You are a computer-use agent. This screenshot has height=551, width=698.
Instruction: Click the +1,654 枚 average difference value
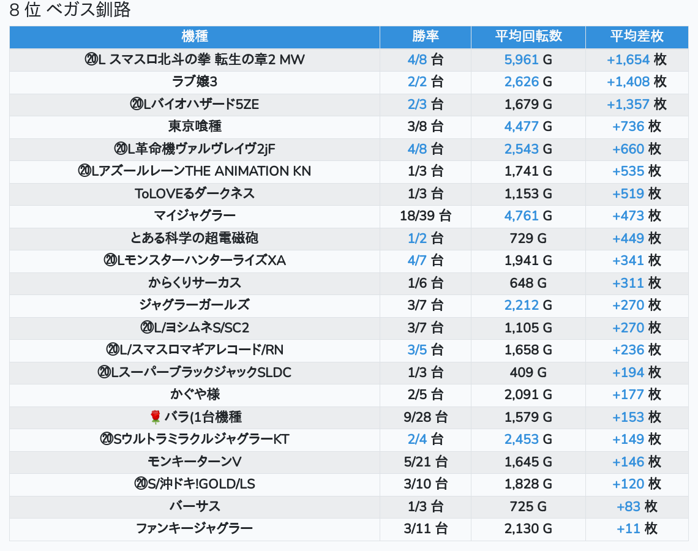[636, 60]
